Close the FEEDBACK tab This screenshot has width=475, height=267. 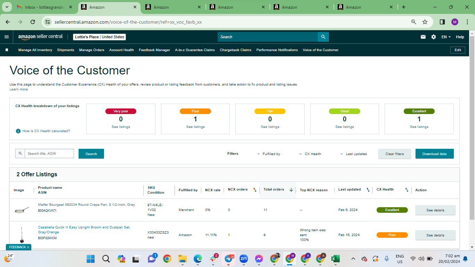pyautogui.click(x=28, y=247)
